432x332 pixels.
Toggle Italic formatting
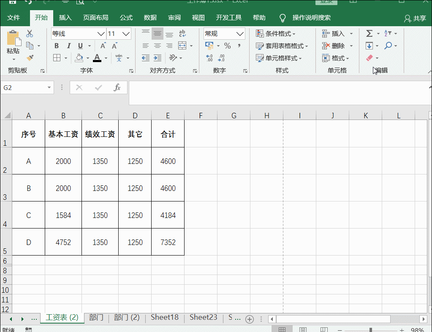[68, 46]
